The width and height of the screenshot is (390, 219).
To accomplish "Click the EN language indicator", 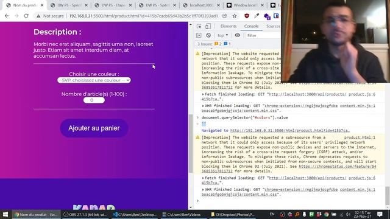I will click(272, 214).
